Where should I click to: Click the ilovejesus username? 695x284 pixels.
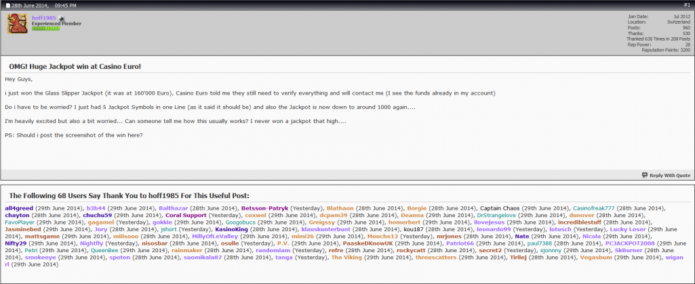(x=490, y=222)
